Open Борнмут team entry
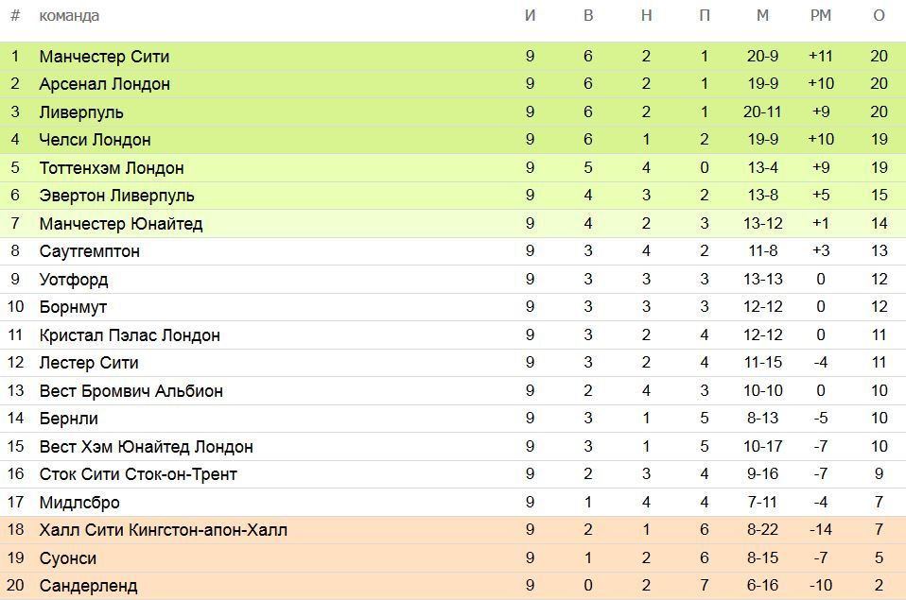The width and height of the screenshot is (906, 600). [x=73, y=307]
